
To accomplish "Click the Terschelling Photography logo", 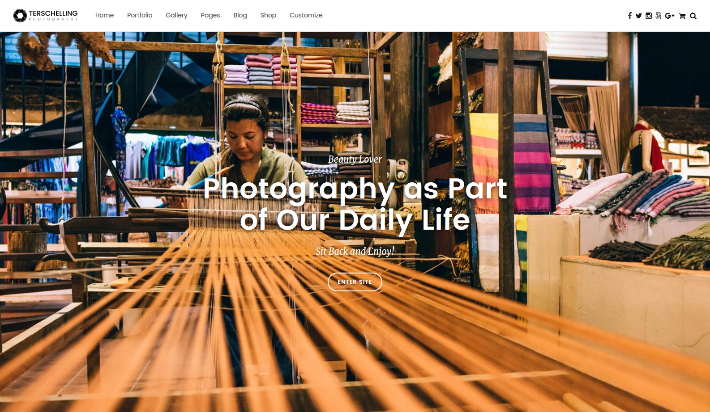I will 46,16.
